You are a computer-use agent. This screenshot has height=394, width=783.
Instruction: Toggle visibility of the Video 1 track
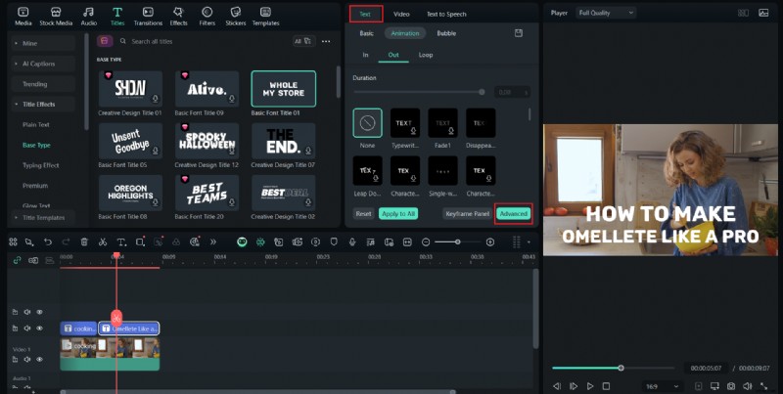[x=39, y=359]
